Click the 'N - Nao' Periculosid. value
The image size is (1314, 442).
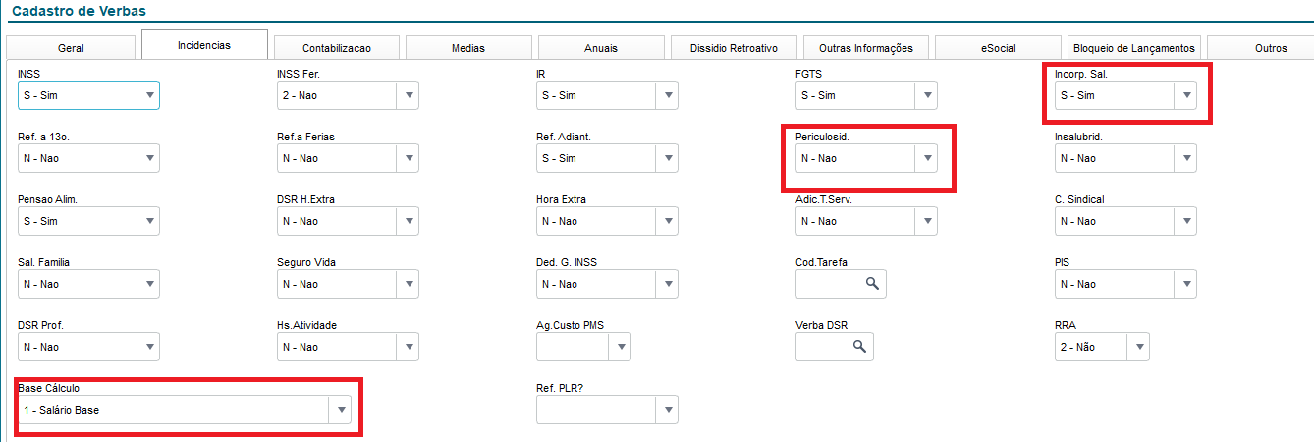click(819, 158)
